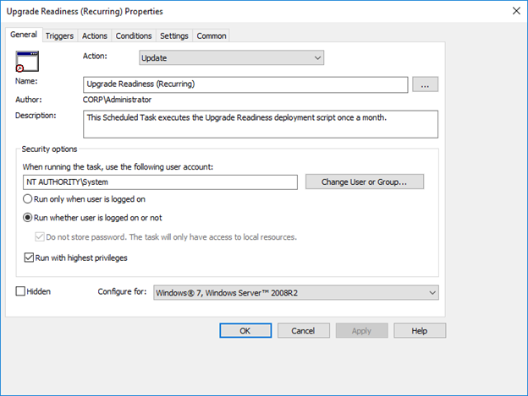The width and height of the screenshot is (528, 396).
Task: Close the Upgrade Readiness Properties dialog
Action: click(x=516, y=11)
